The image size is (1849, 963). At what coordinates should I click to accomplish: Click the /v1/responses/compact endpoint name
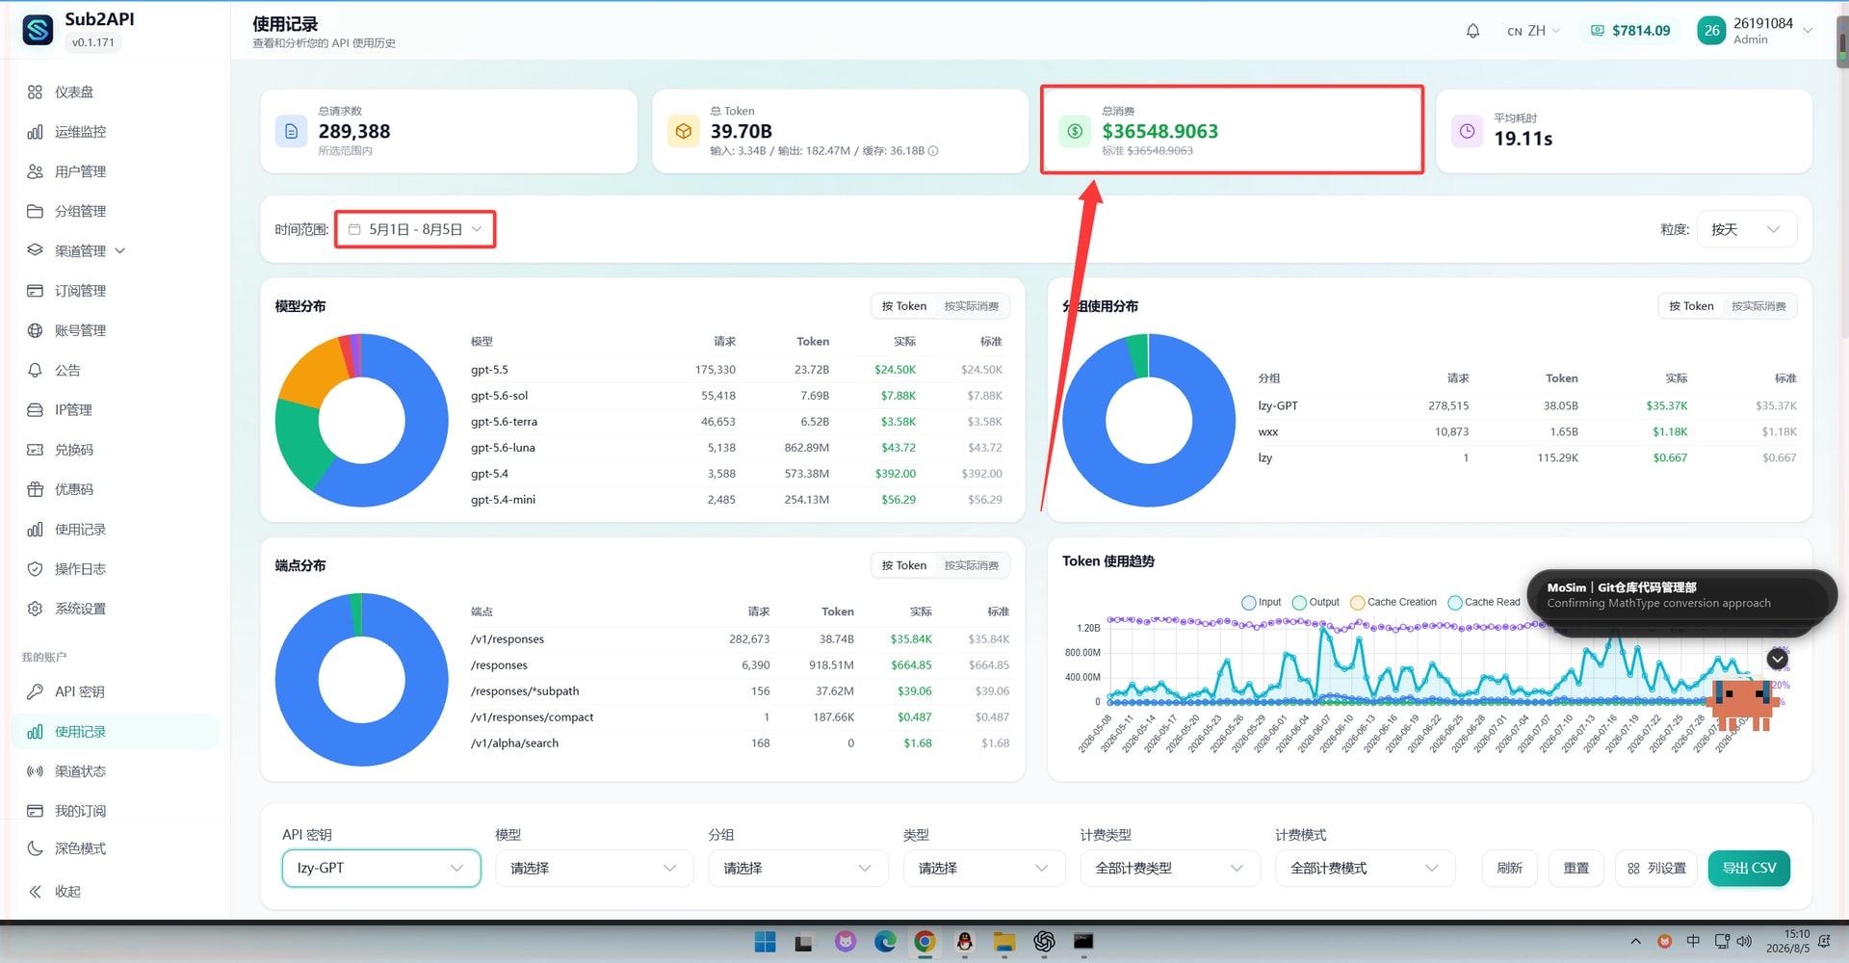tap(532, 717)
